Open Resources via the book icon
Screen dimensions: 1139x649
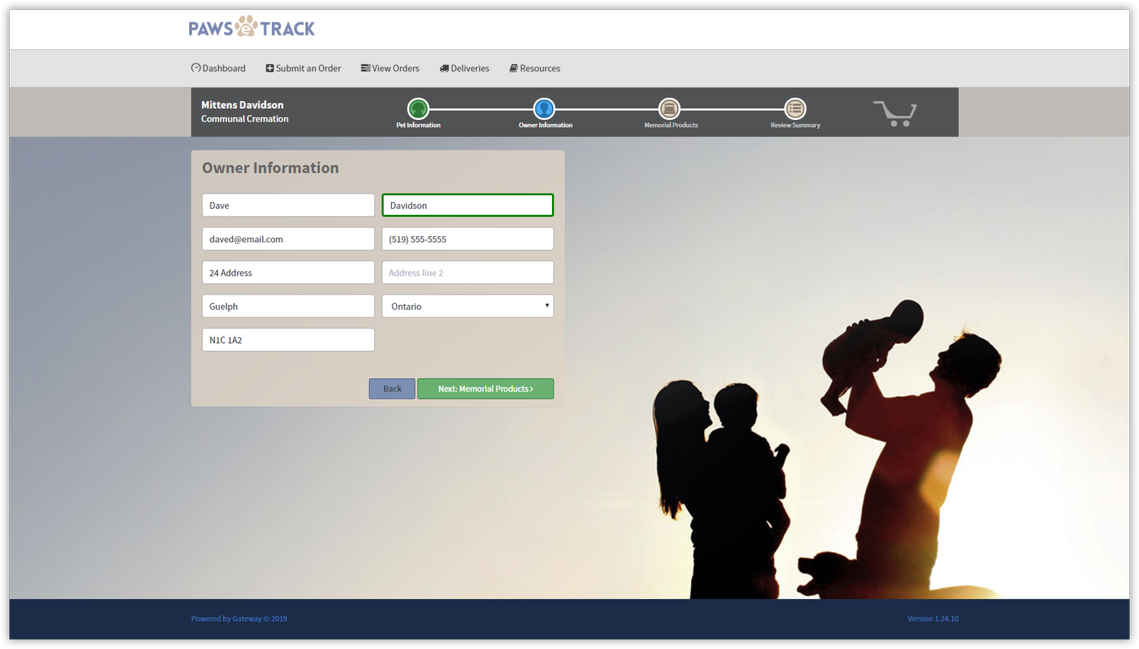(513, 68)
